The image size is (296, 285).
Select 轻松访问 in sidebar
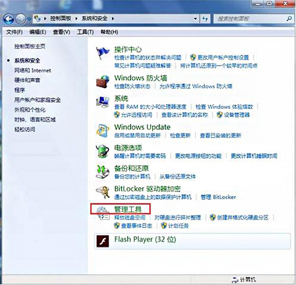coord(24,129)
